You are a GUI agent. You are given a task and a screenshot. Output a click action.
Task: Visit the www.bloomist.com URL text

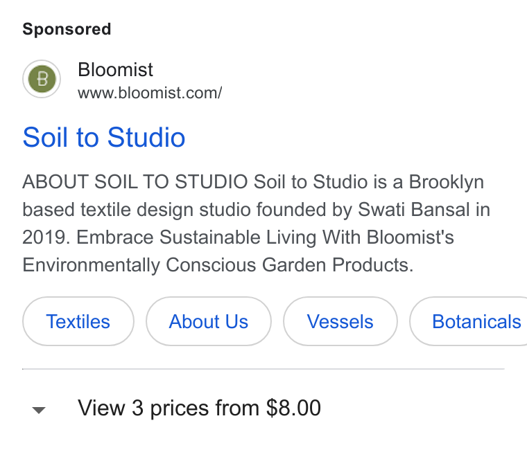(x=150, y=93)
